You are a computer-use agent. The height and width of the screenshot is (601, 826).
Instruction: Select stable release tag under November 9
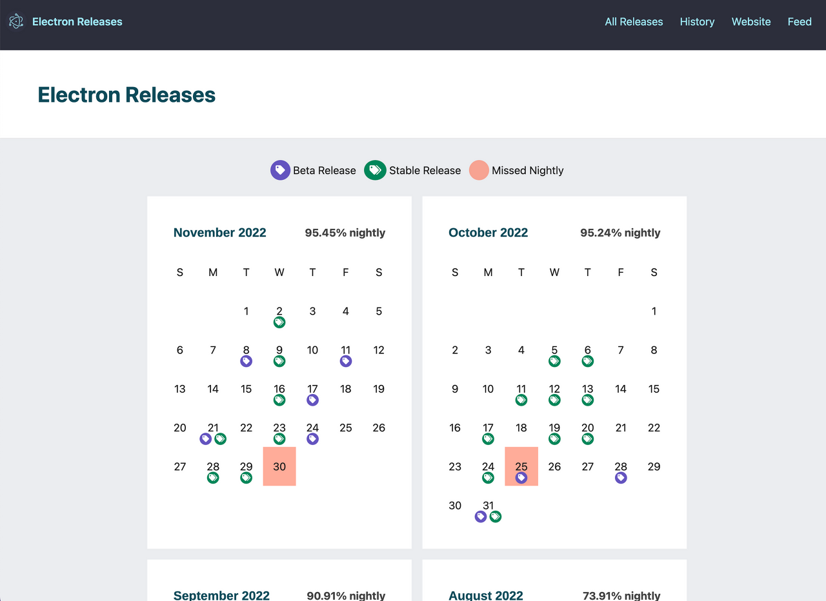(x=279, y=361)
